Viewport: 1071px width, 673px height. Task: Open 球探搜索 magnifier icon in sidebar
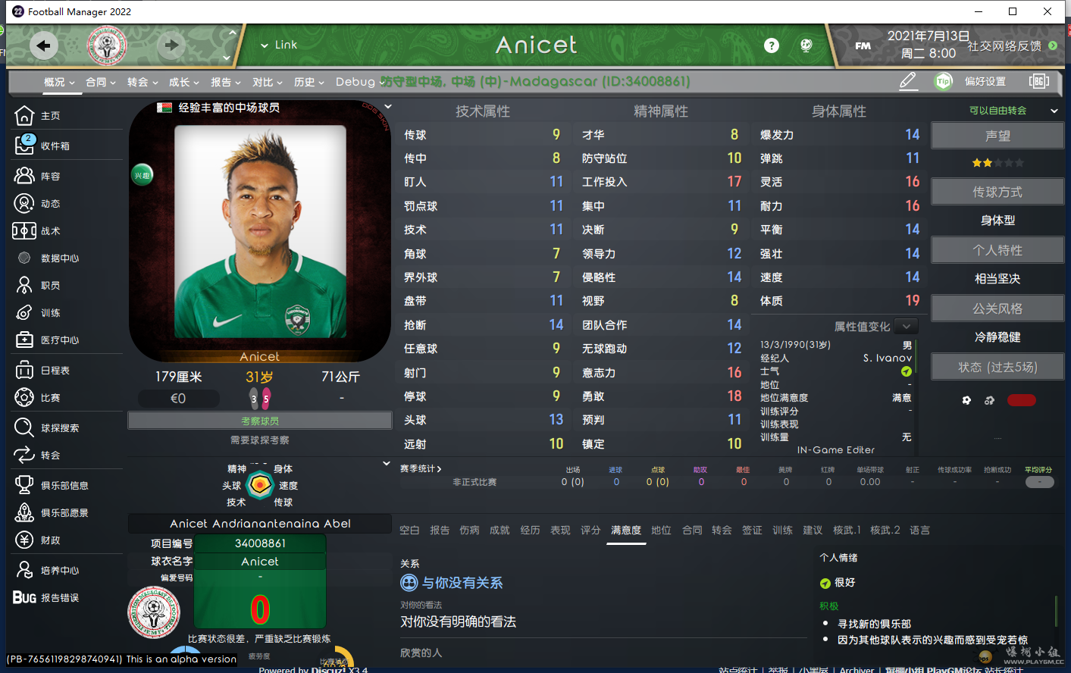tap(24, 427)
